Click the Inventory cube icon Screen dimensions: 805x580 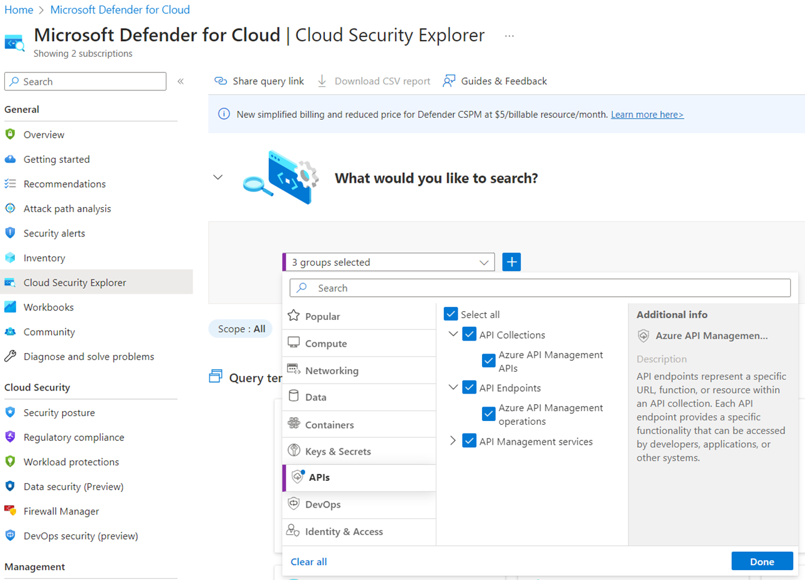[x=10, y=258]
